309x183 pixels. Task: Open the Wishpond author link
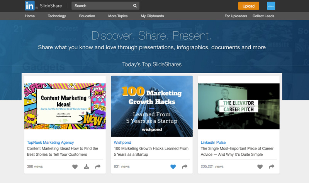pyautogui.click(x=122, y=142)
